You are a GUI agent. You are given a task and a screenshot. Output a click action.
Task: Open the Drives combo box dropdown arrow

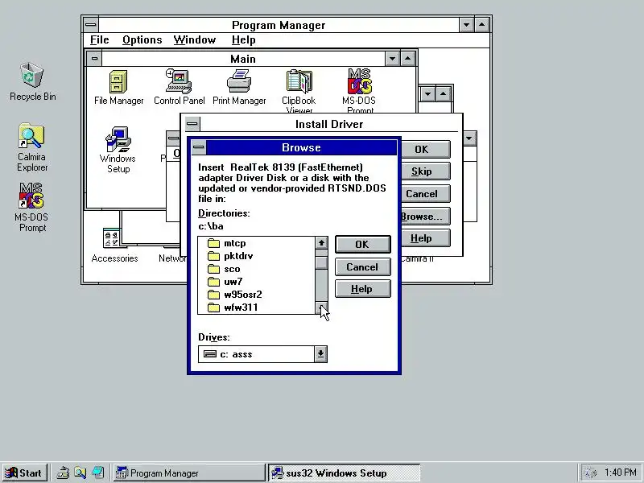[x=320, y=354]
